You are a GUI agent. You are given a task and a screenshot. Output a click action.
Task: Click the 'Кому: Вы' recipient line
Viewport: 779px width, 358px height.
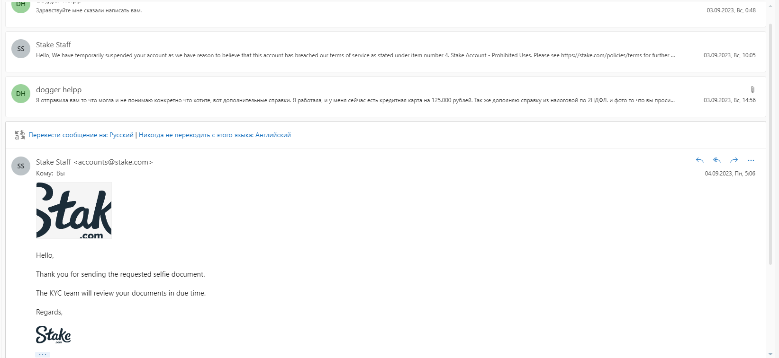(x=50, y=174)
